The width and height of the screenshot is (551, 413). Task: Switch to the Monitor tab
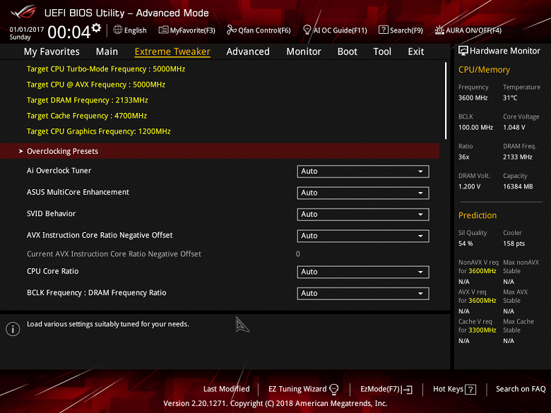click(x=304, y=52)
